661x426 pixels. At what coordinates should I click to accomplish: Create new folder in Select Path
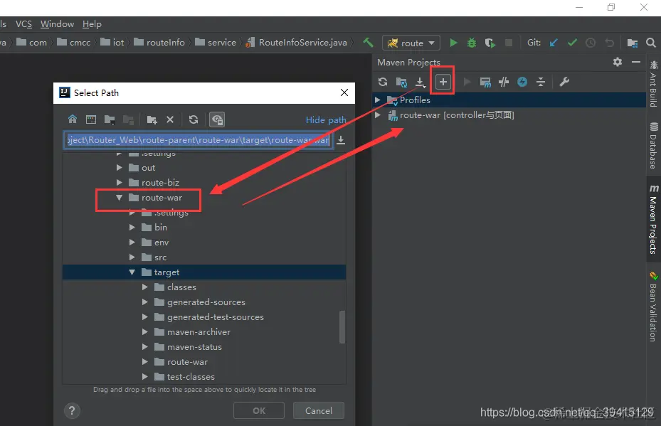[152, 119]
